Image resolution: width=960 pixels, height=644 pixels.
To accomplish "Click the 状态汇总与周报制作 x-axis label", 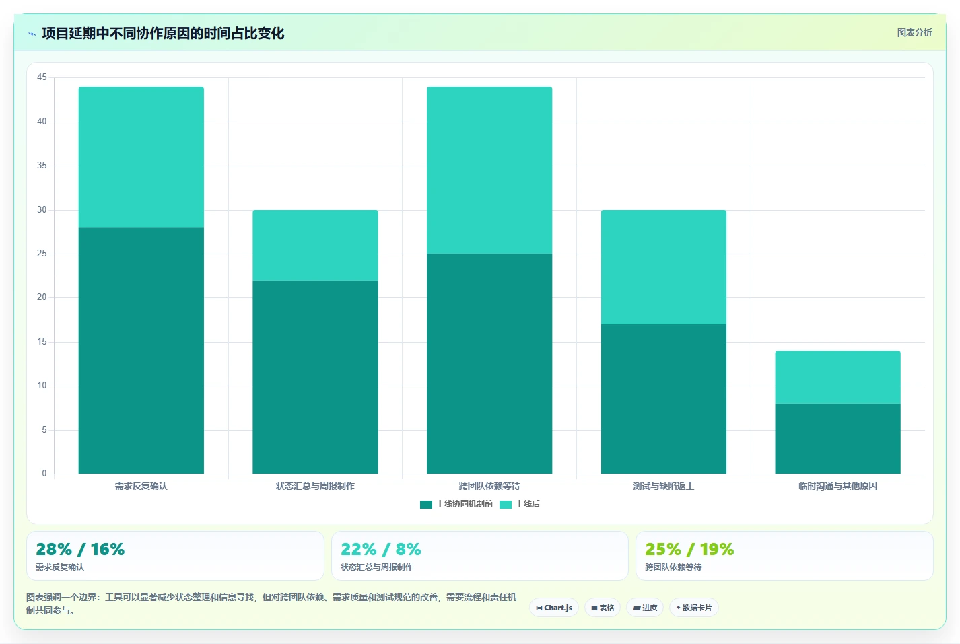I will (x=315, y=486).
